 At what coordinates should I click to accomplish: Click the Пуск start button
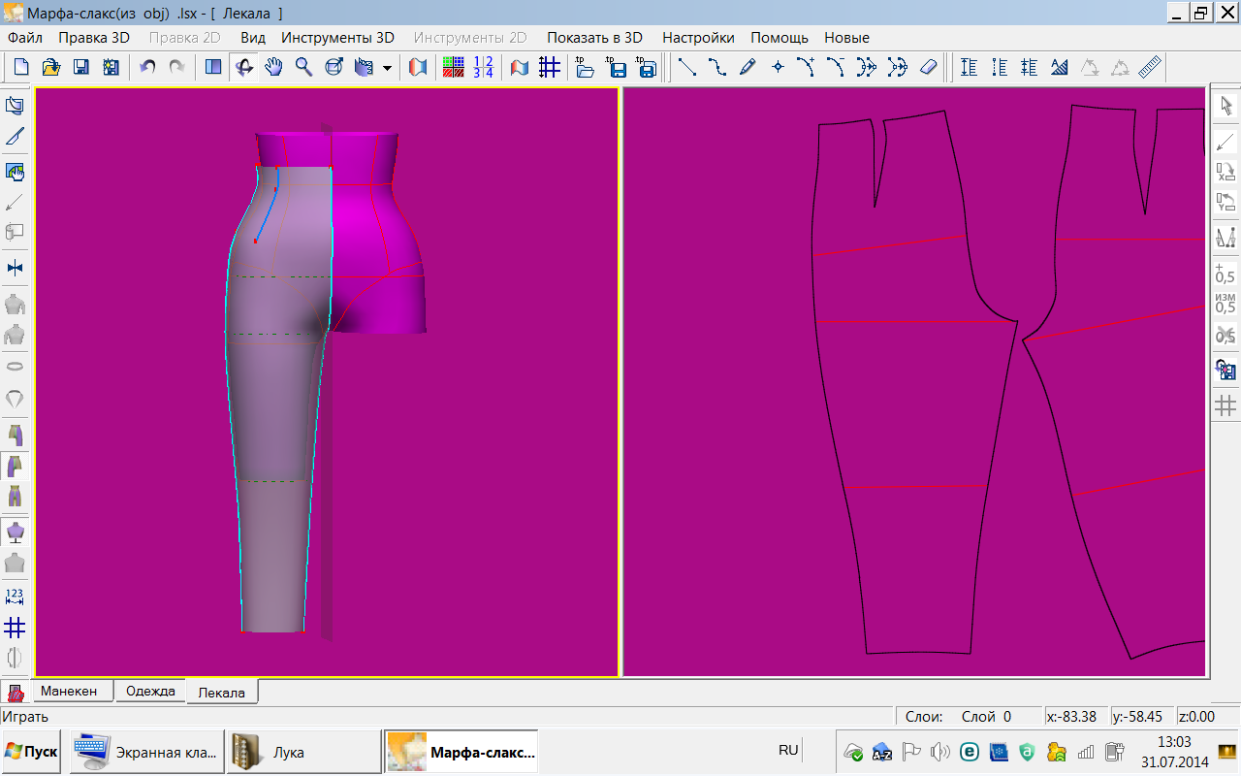coord(31,752)
